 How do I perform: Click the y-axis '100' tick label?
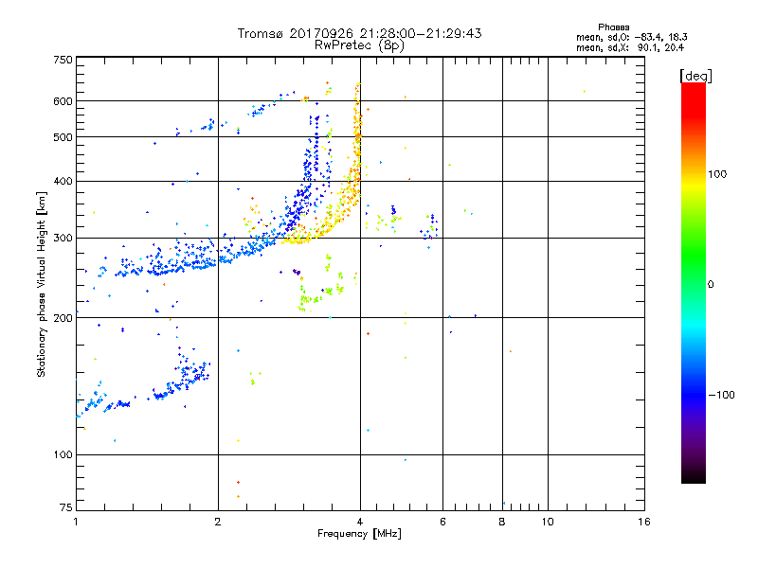pos(63,455)
